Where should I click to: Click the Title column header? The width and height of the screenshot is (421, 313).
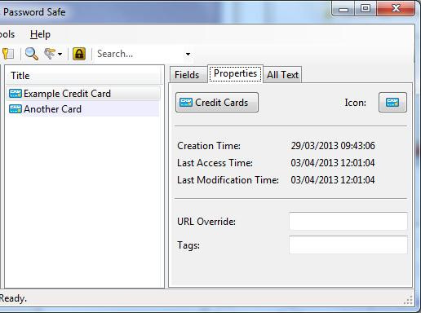coord(83,76)
